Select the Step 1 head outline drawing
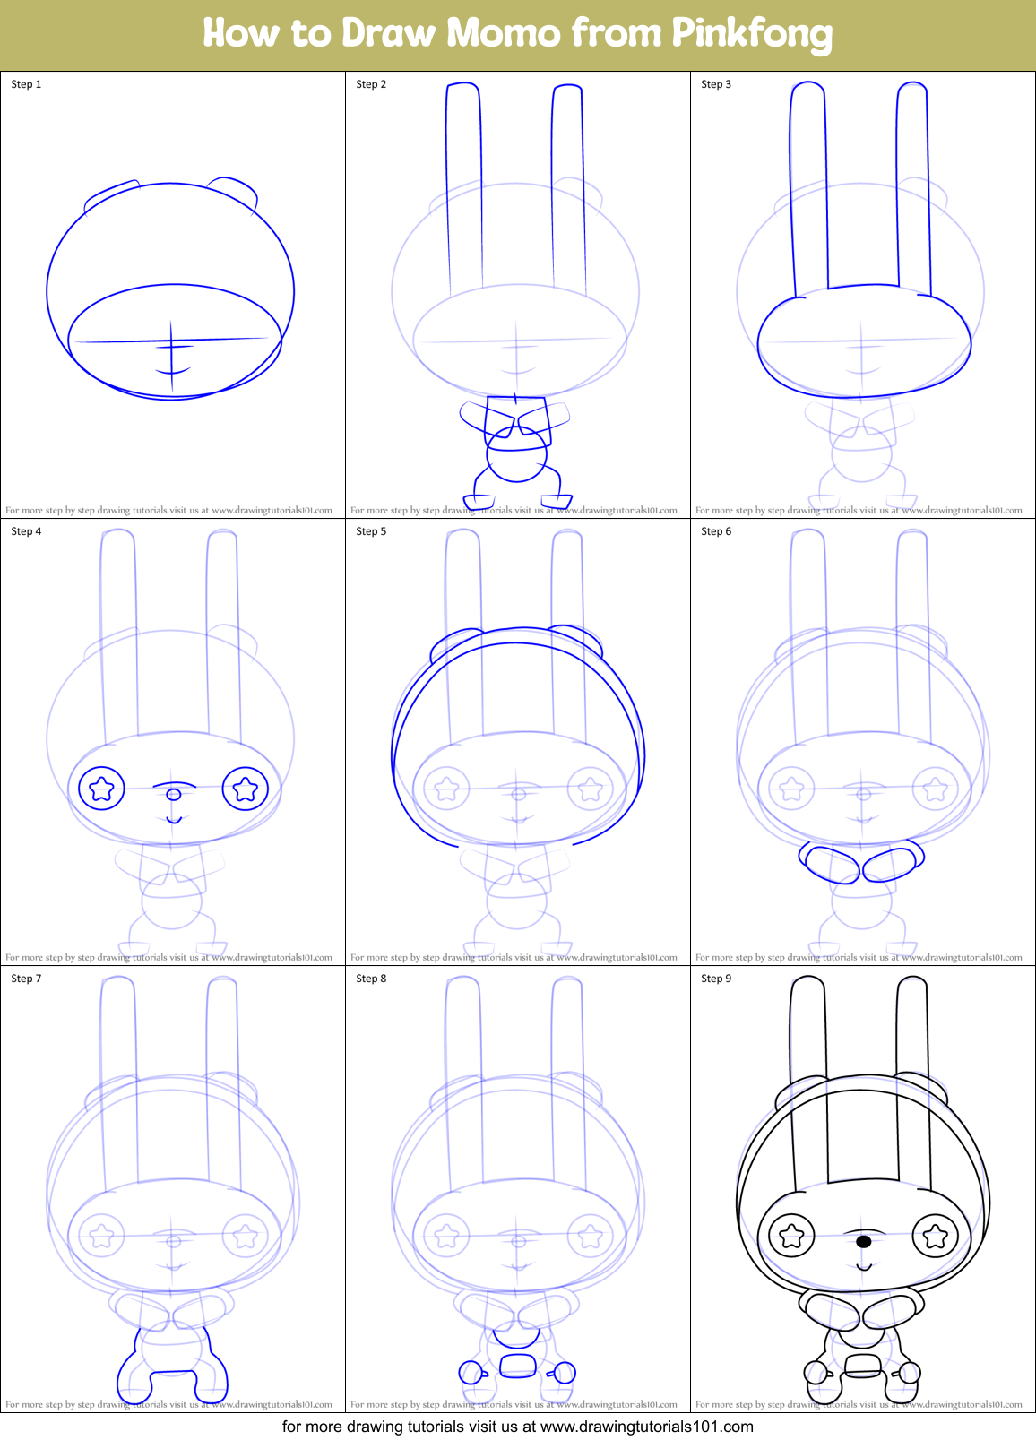 [x=170, y=288]
